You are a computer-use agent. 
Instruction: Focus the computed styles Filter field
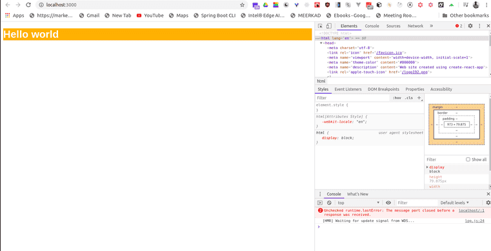coord(445,159)
